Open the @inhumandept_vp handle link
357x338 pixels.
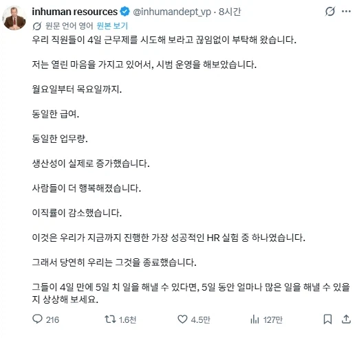pos(172,12)
